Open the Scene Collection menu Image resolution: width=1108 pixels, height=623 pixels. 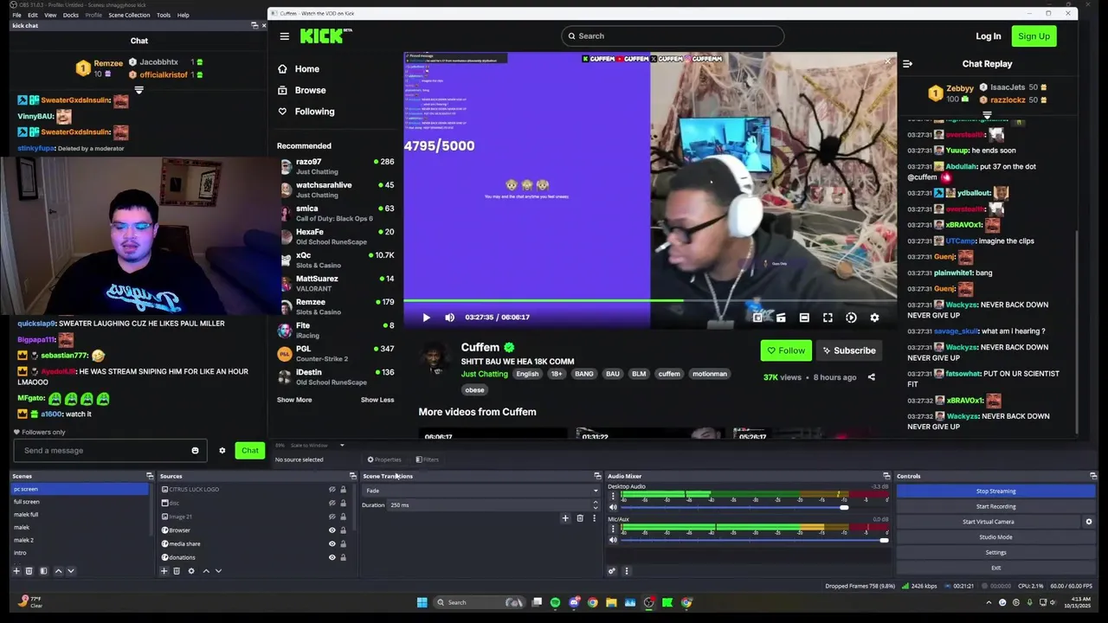(129, 15)
